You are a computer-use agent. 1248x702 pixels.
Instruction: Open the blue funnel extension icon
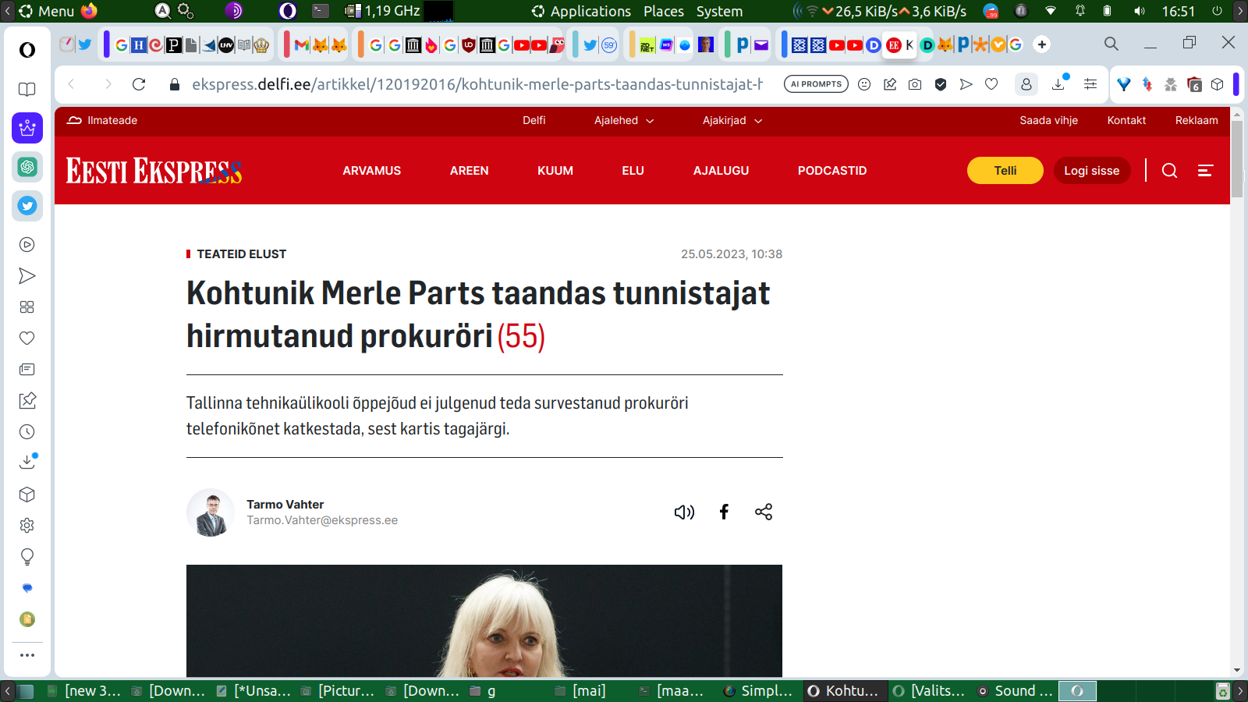click(1124, 84)
